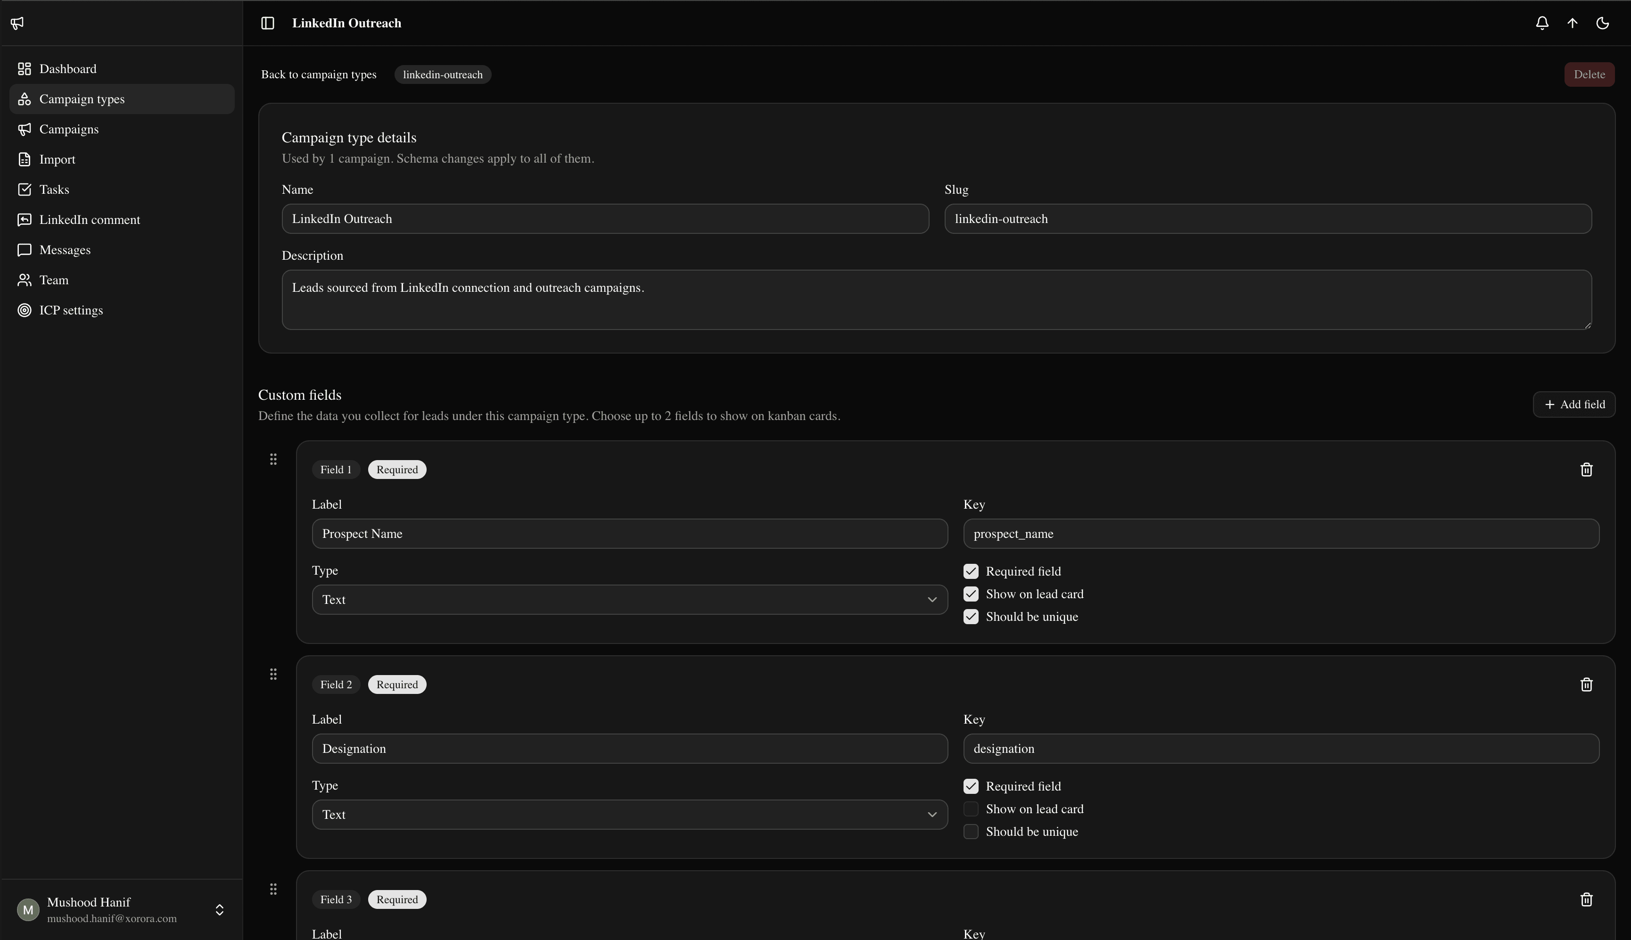Click the Field 3 Required badge

pos(397,899)
